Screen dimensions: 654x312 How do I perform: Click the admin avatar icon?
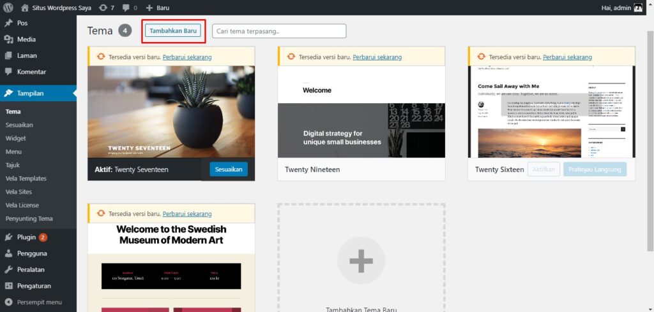click(x=638, y=8)
